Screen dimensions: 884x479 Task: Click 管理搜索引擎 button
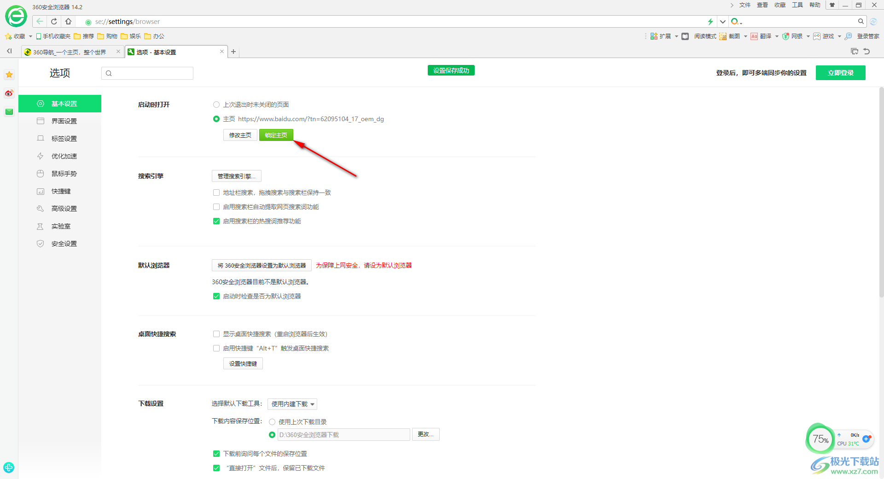point(237,176)
